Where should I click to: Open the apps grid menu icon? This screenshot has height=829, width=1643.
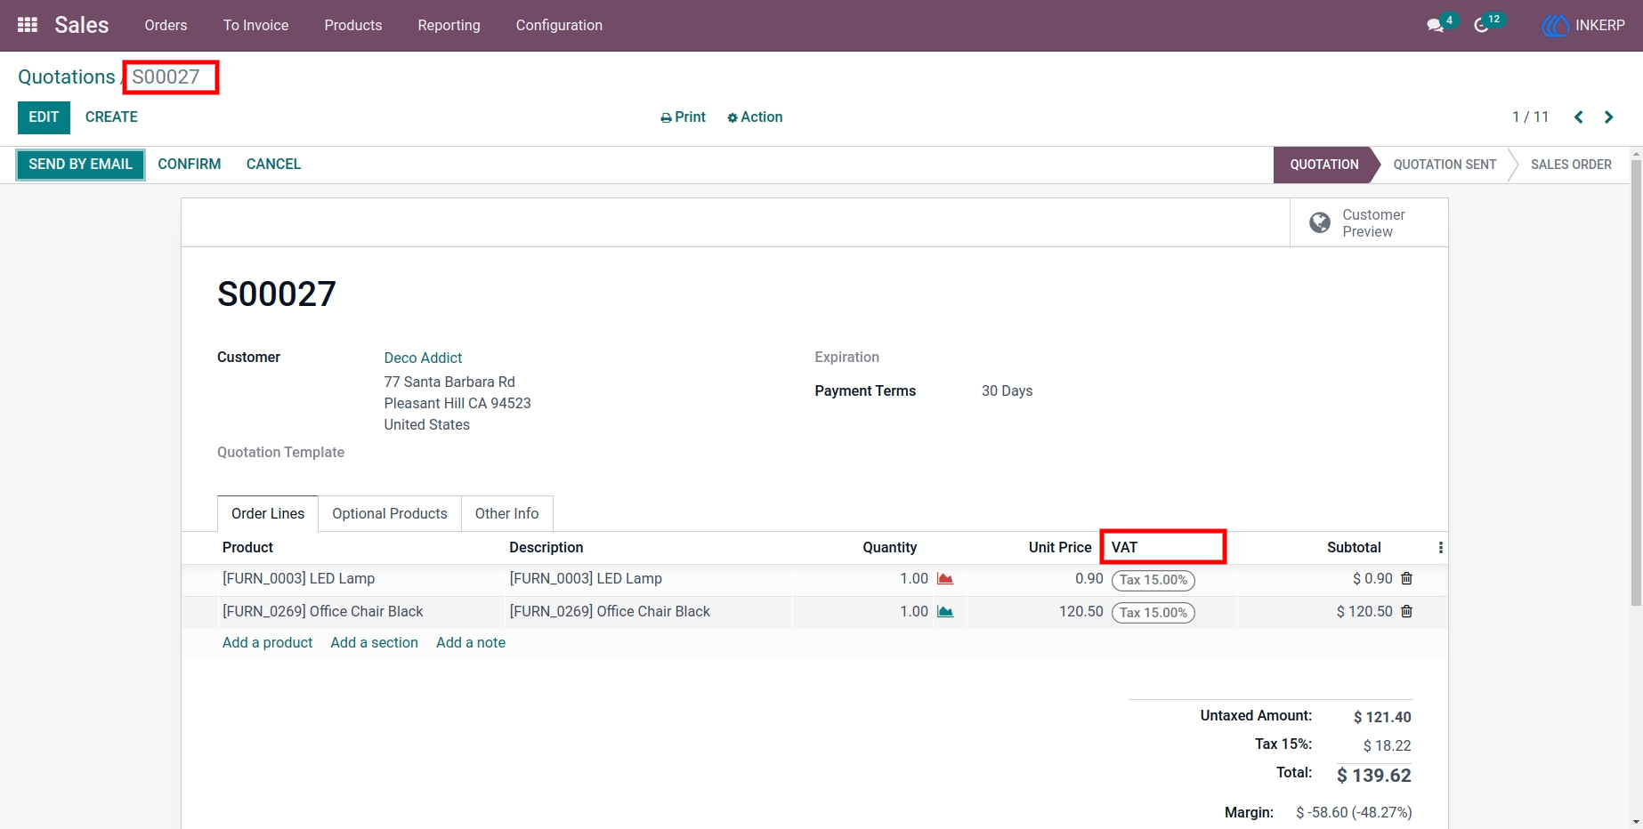click(x=28, y=25)
